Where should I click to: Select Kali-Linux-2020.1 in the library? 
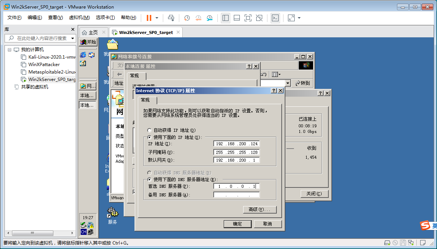tap(48, 57)
